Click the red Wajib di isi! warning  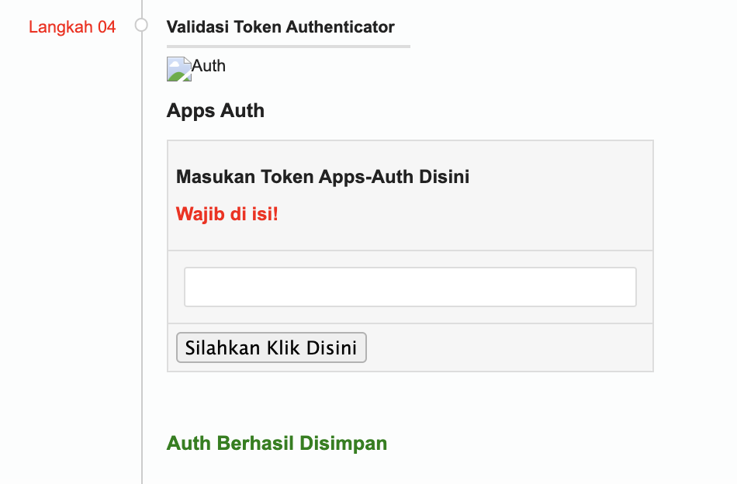(227, 213)
